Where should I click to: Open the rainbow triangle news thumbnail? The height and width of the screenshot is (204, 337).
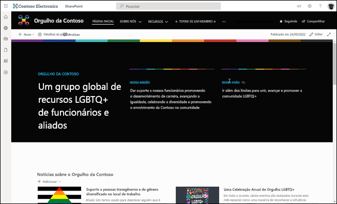coord(59,195)
